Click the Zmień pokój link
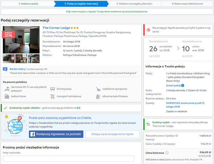214x164 pixels. tap(173, 85)
